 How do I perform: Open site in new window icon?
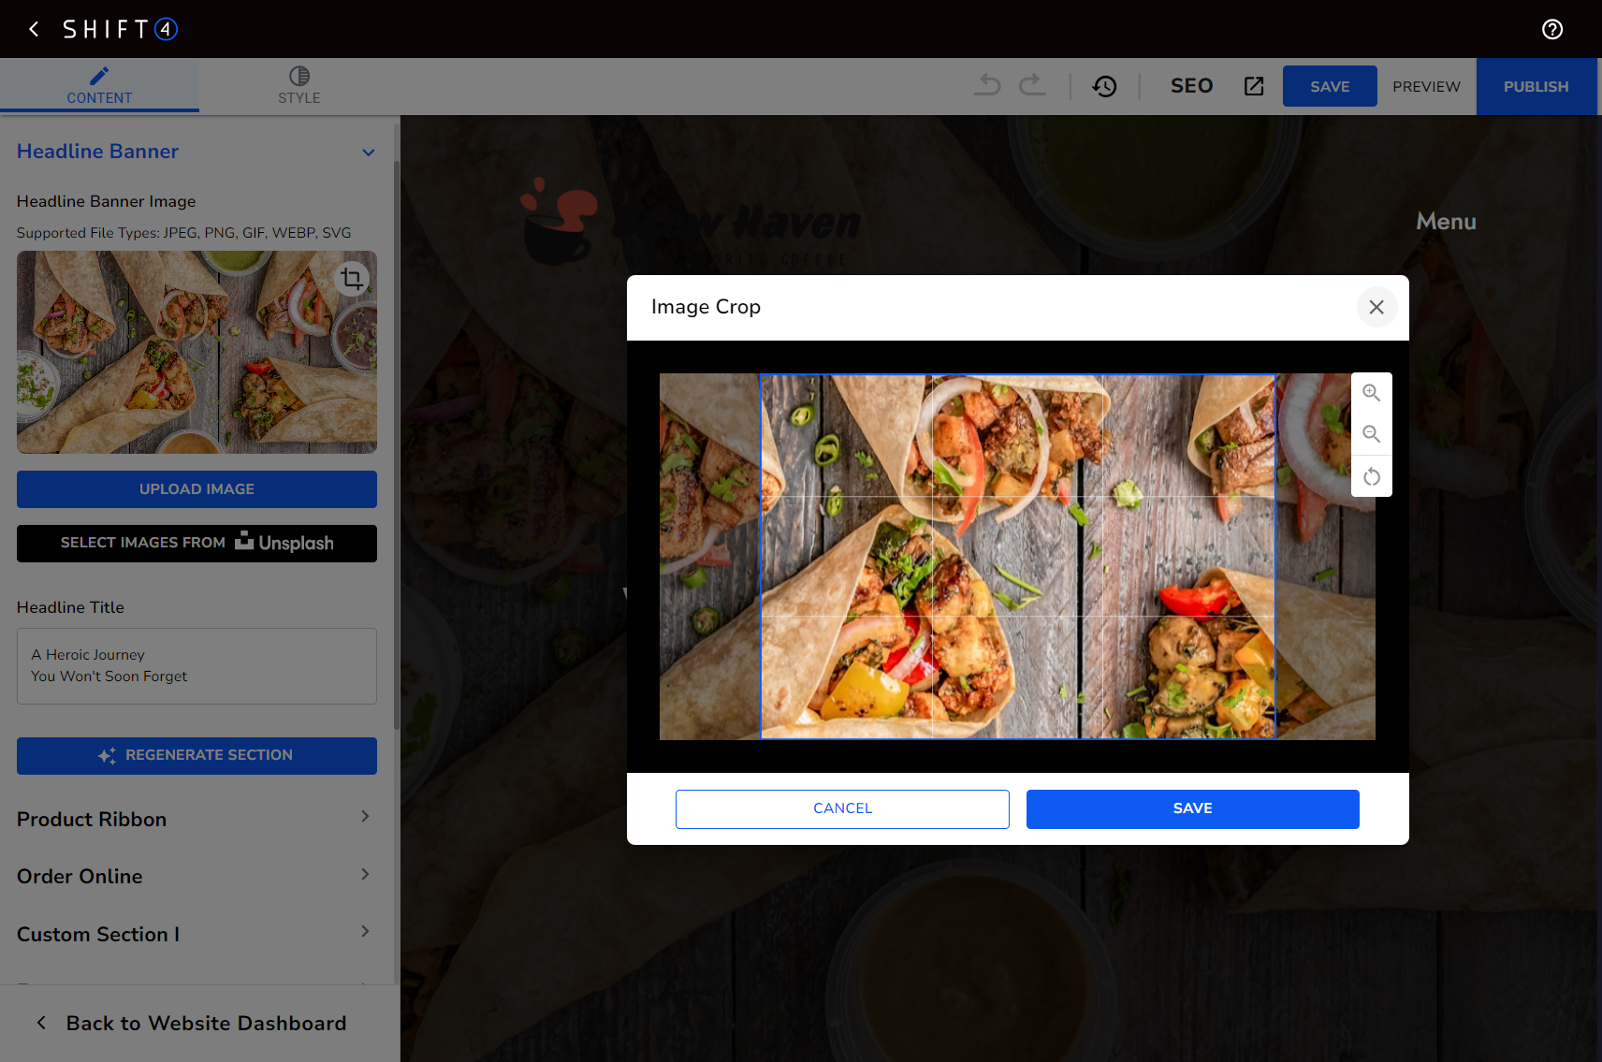pos(1253,86)
